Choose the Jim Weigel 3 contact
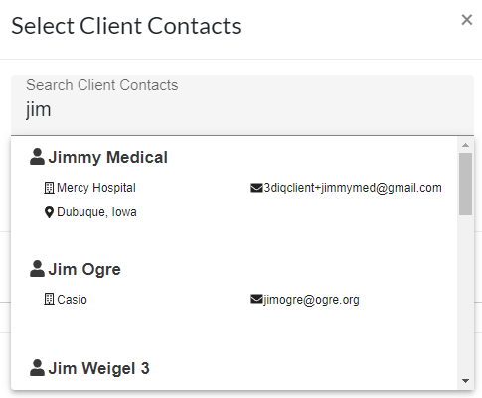 click(x=98, y=368)
